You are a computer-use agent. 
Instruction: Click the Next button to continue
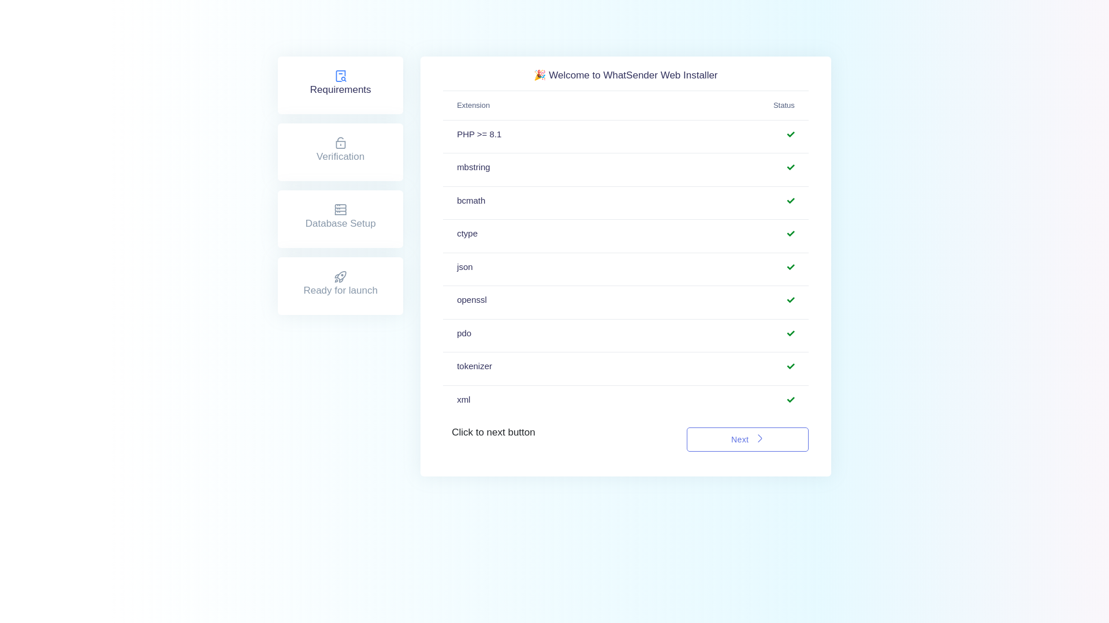click(747, 440)
